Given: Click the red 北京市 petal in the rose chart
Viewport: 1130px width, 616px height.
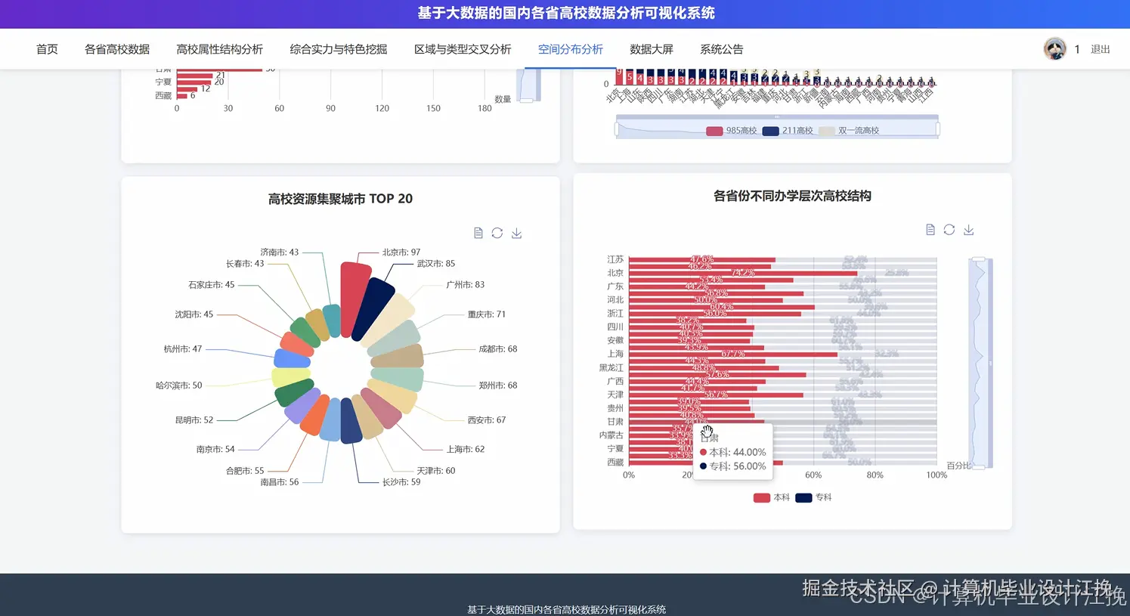Looking at the screenshot, I should (x=355, y=299).
